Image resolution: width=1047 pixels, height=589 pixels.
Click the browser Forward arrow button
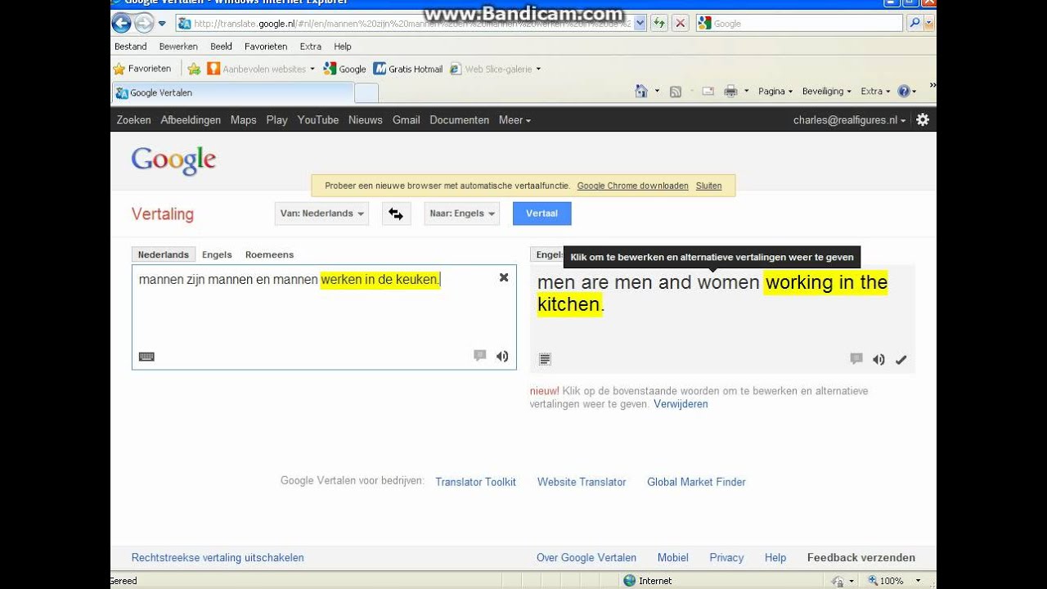point(144,23)
